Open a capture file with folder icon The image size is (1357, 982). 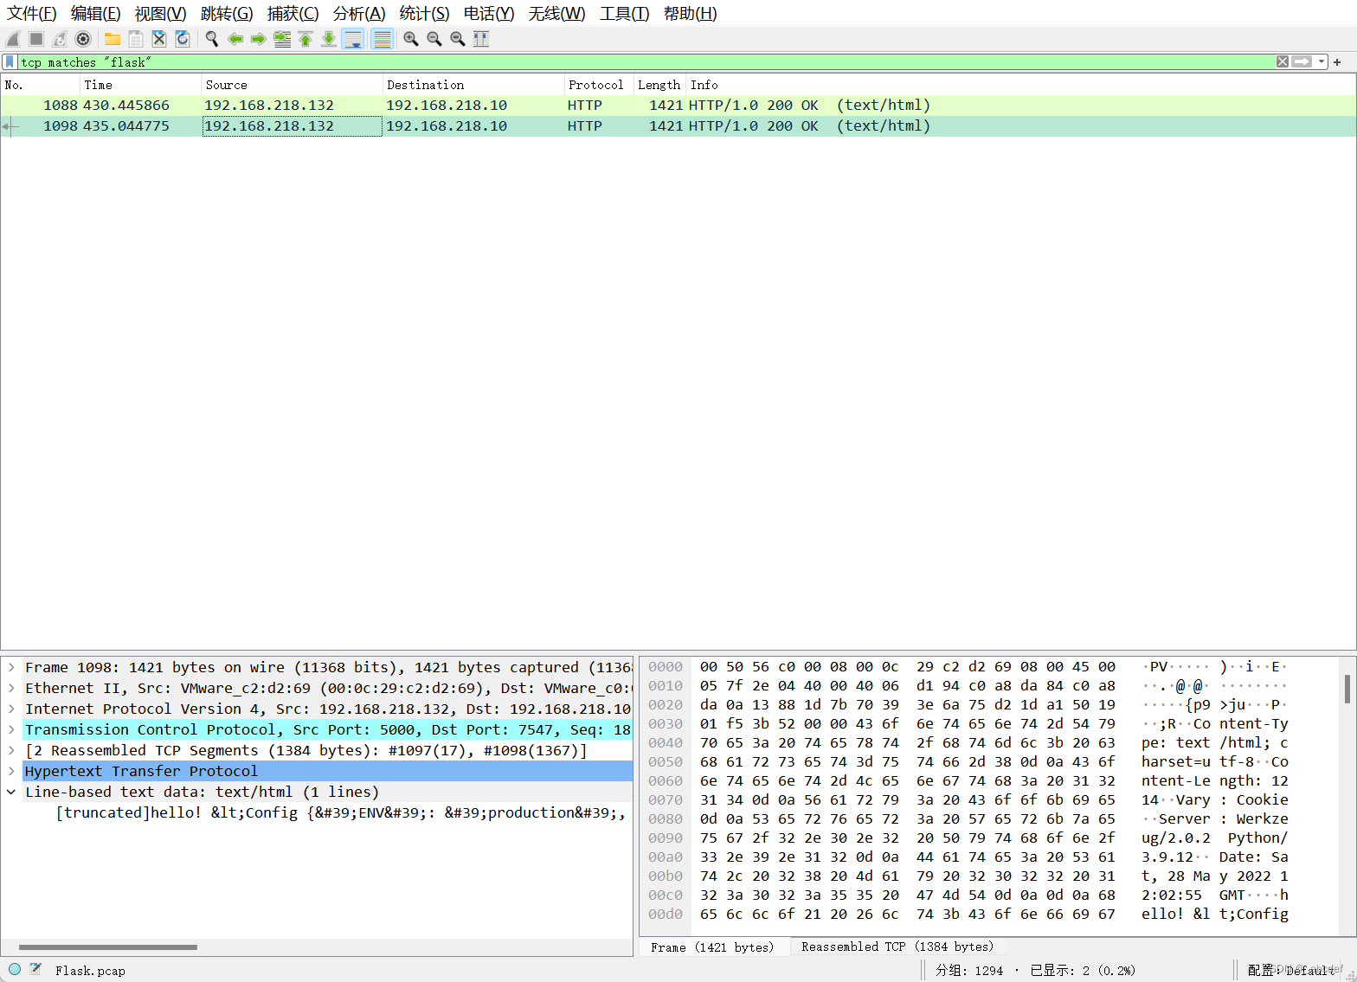113,39
